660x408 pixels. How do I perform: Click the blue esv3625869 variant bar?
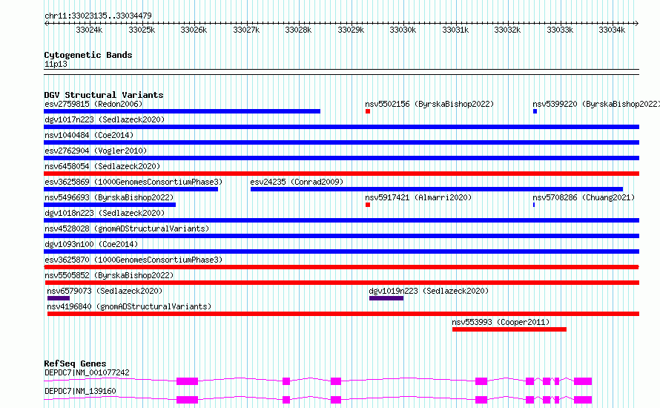pos(131,189)
